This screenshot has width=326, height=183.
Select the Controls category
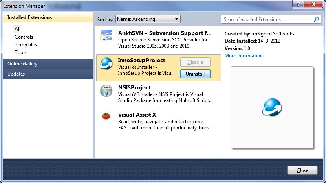coord(24,37)
